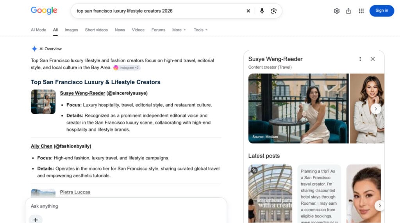Start voice search with the microphone icon
The image size is (400, 223).
pos(262,11)
